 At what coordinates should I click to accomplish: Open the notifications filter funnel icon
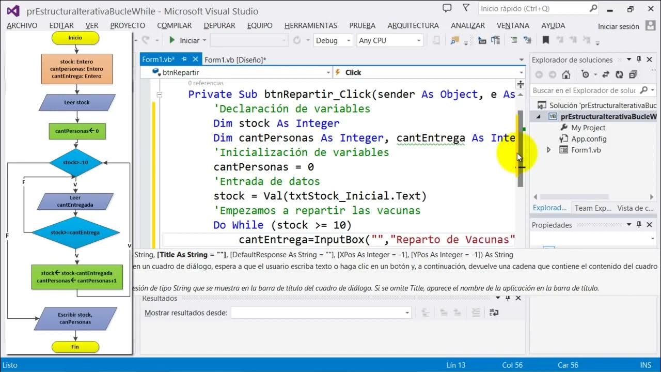point(466,8)
